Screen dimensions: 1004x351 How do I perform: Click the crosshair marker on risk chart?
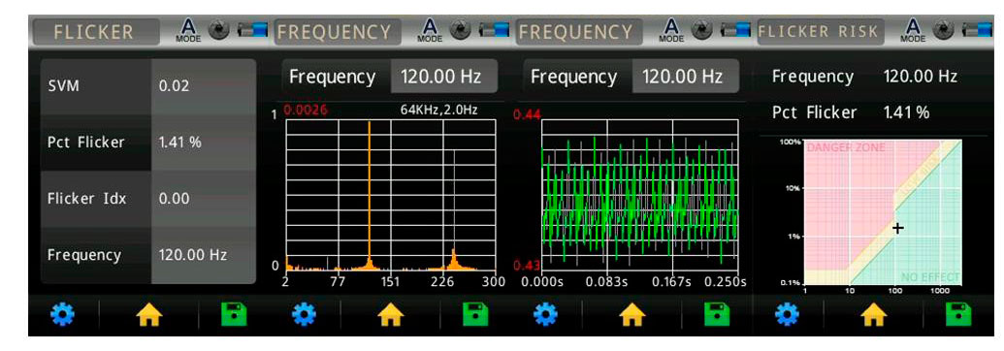point(898,228)
